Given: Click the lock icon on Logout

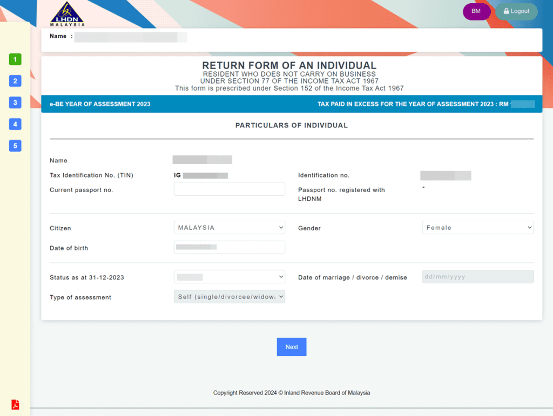Looking at the screenshot, I should (506, 11).
